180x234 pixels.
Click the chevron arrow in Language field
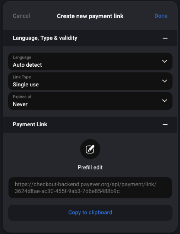(x=164, y=61)
